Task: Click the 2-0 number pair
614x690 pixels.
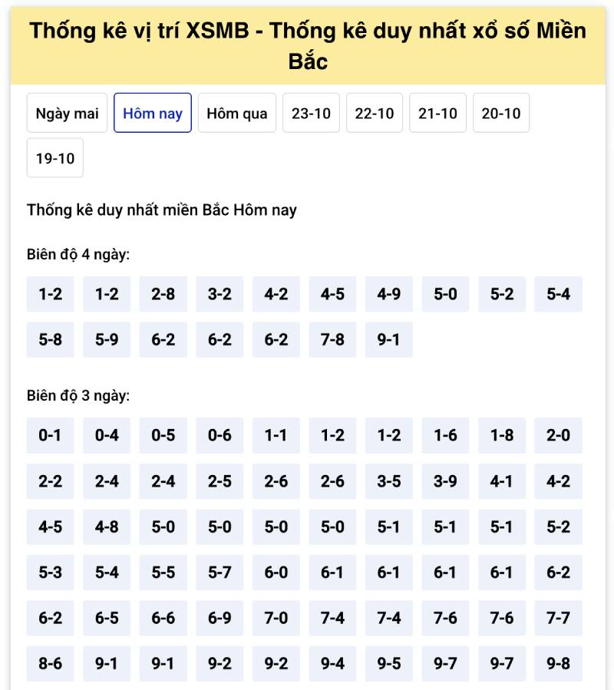Action: point(558,435)
